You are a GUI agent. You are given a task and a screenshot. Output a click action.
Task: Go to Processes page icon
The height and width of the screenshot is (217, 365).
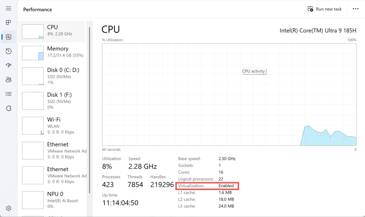(8, 23)
